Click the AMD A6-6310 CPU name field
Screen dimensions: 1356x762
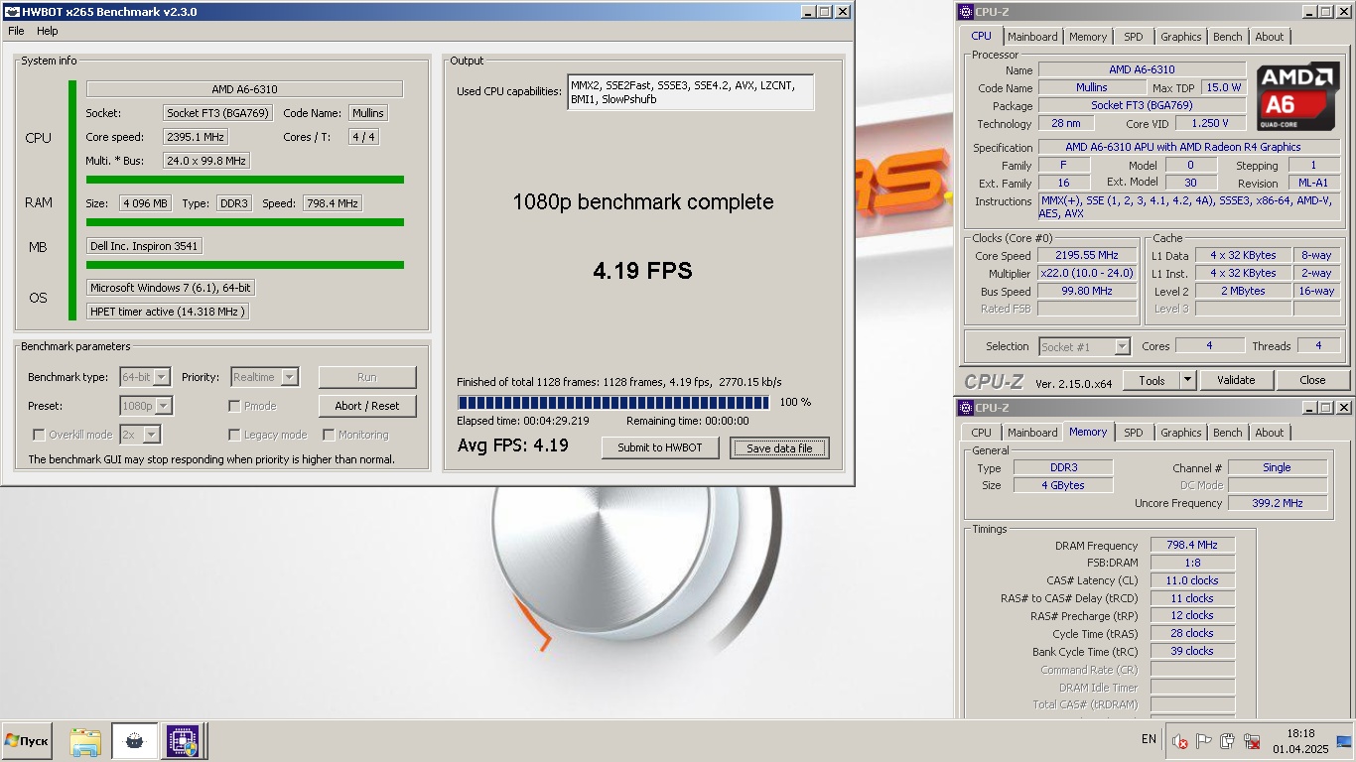click(244, 89)
